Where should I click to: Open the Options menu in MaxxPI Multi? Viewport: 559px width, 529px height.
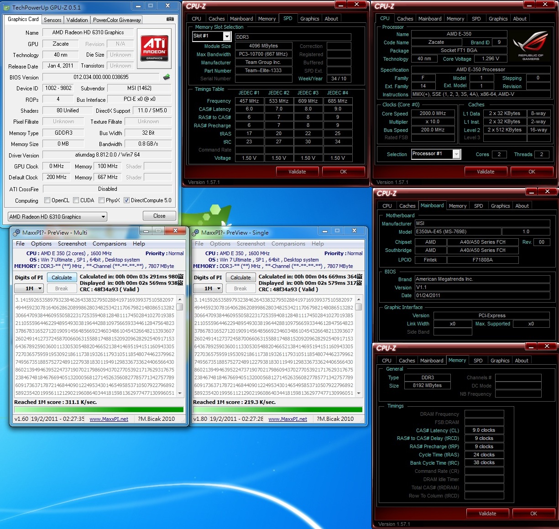coord(41,244)
